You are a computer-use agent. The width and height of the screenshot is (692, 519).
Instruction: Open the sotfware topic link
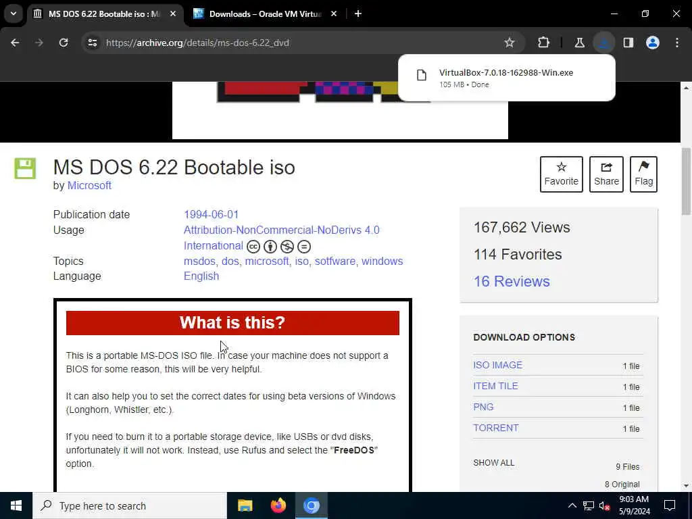click(335, 261)
